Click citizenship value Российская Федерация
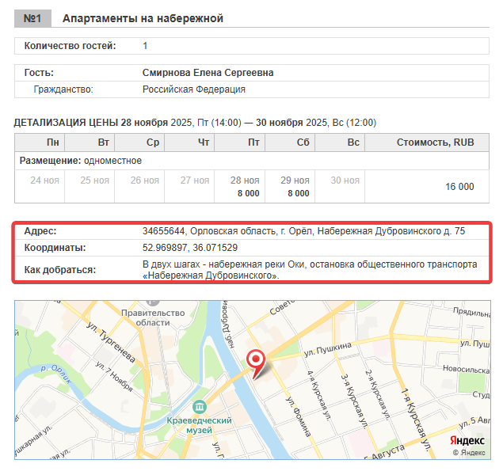 [x=194, y=89]
